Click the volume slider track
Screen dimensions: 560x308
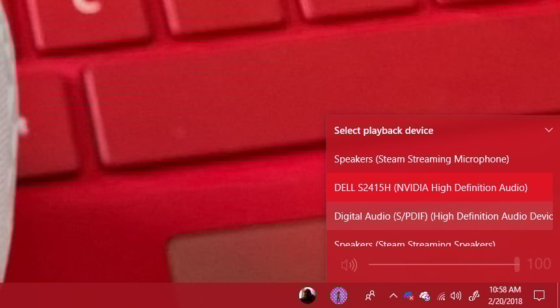pos(443,264)
